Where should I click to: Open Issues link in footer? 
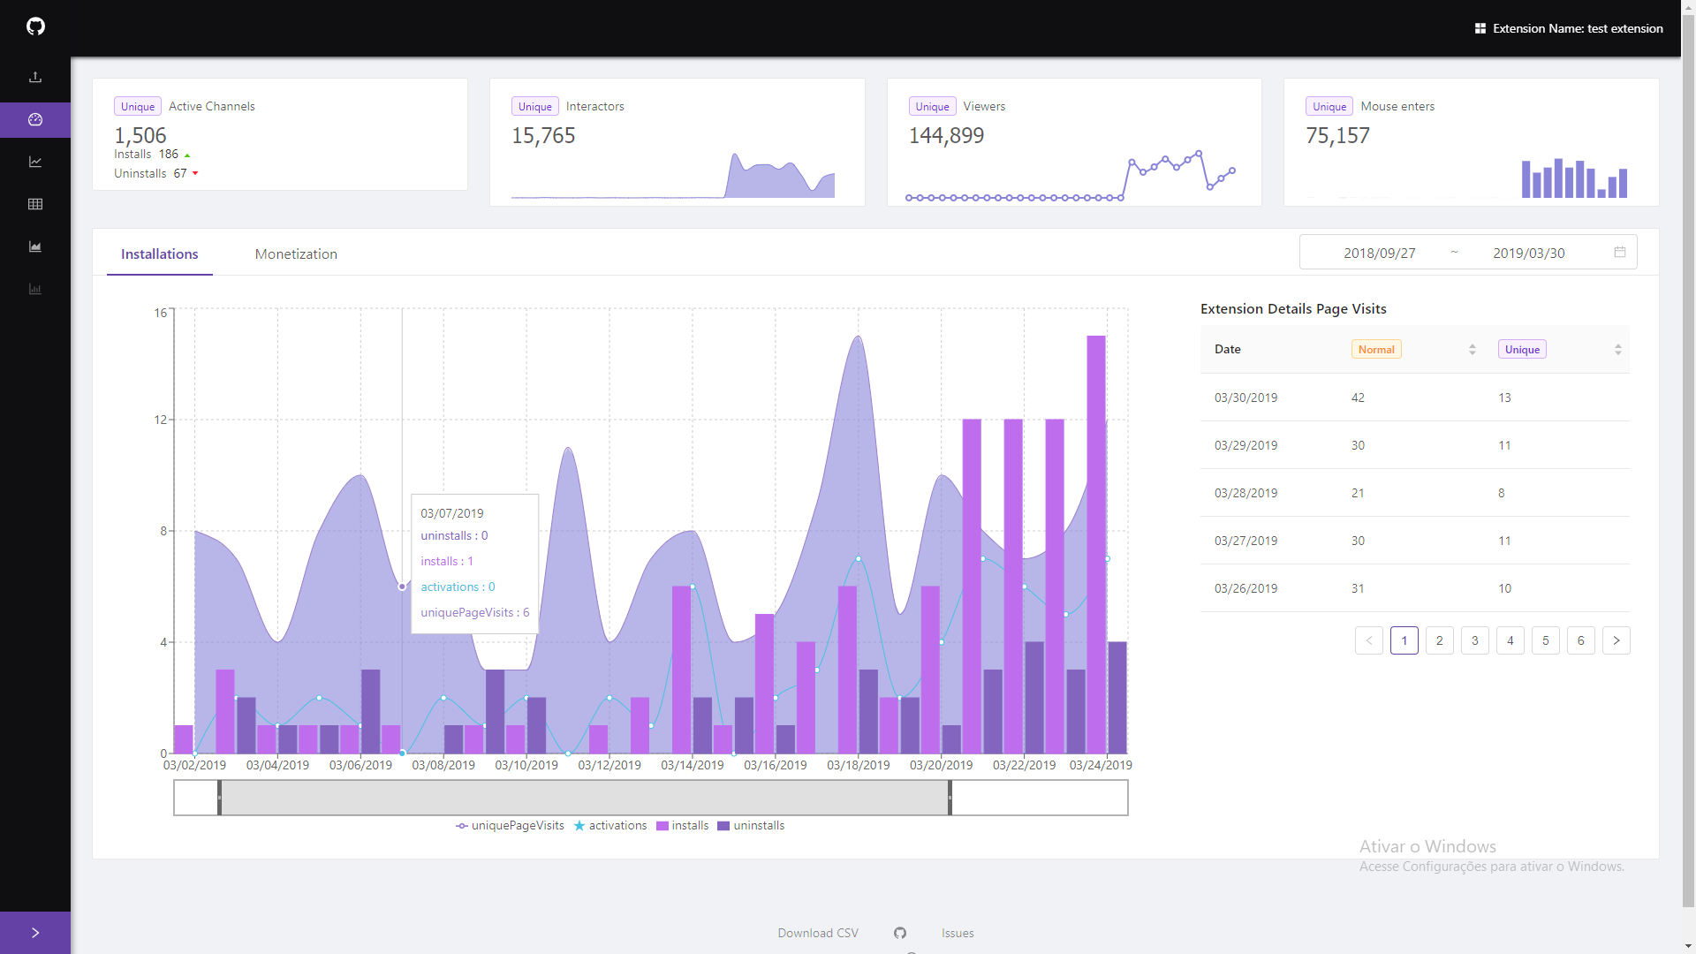(x=958, y=933)
